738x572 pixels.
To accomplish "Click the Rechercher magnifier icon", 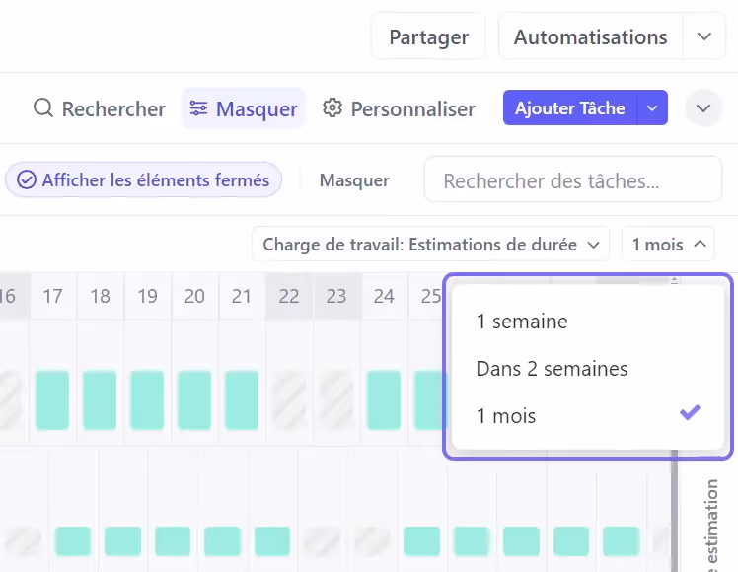I will 43,108.
